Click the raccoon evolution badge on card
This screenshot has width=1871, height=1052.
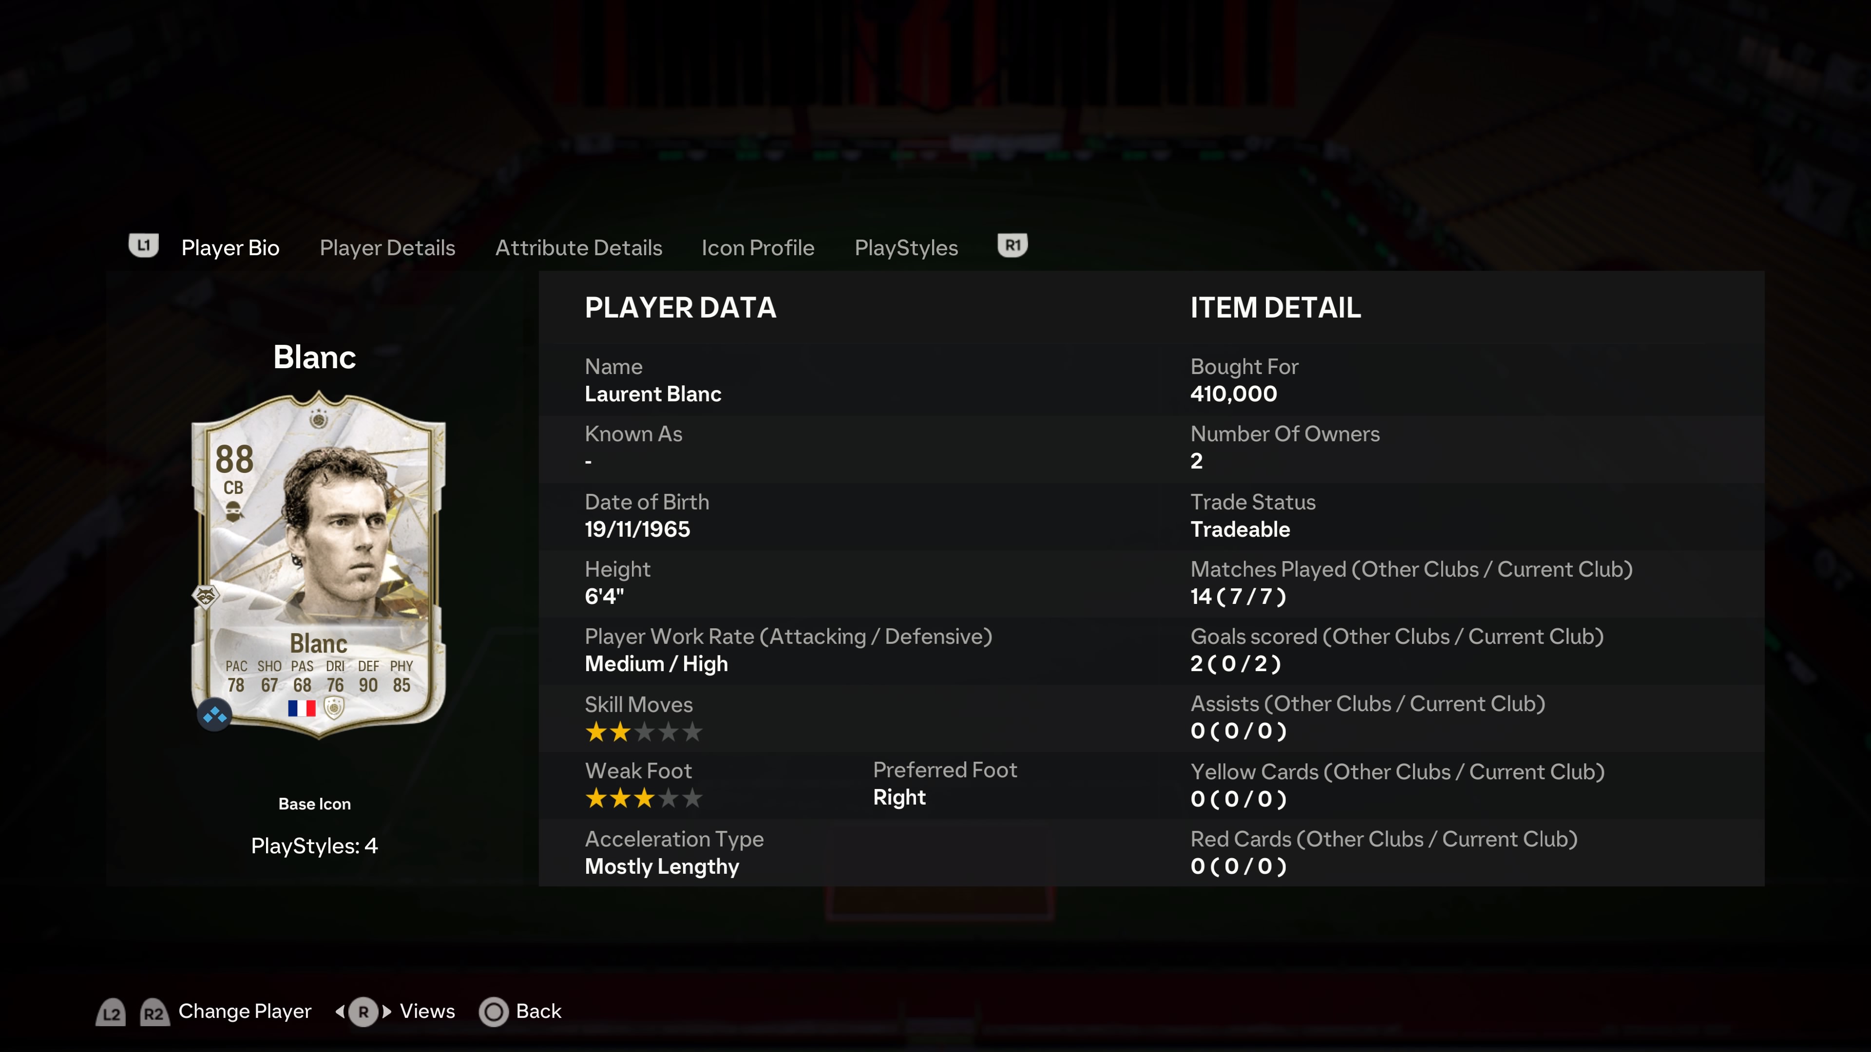point(206,596)
